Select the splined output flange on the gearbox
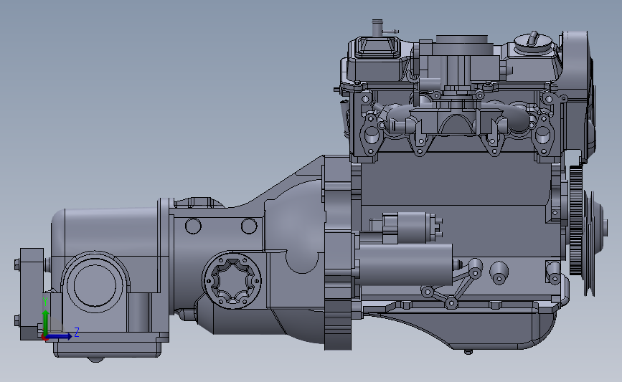Screen dimensions: 622x382 click(x=232, y=280)
